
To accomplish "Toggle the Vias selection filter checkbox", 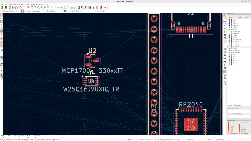I will pyautogui.click(x=239, y=127).
